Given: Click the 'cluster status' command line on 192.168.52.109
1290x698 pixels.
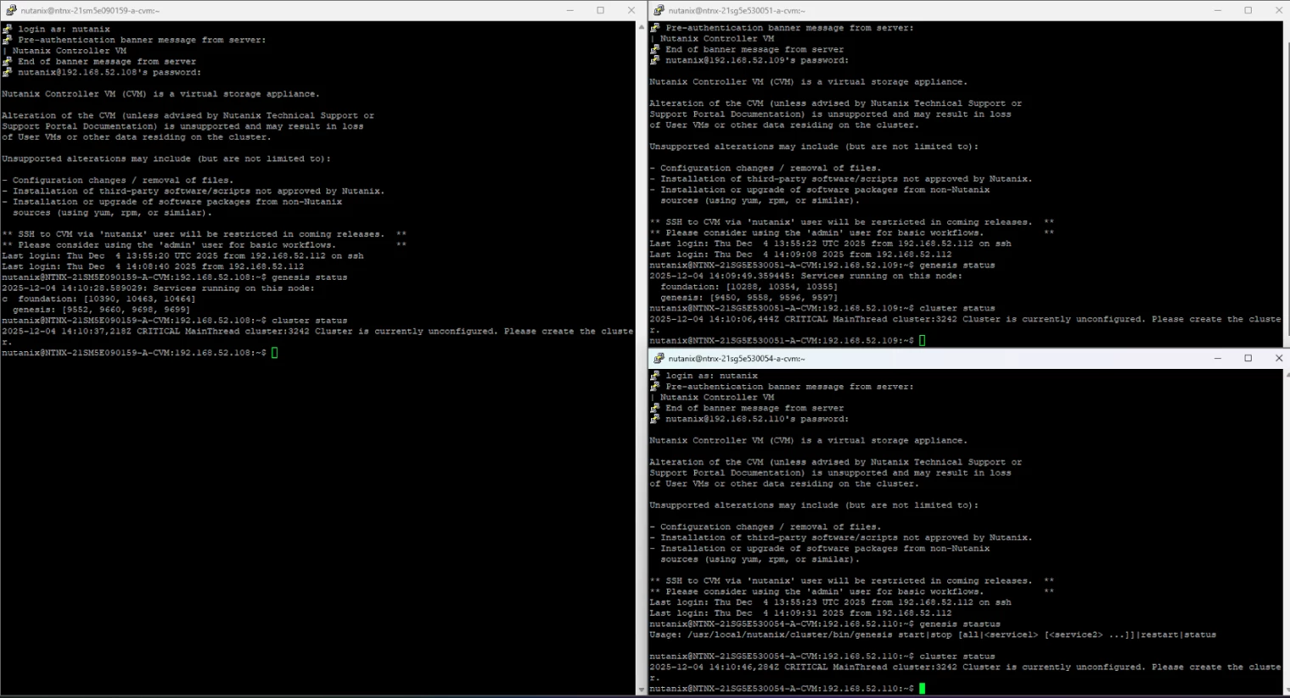Looking at the screenshot, I should [822, 309].
